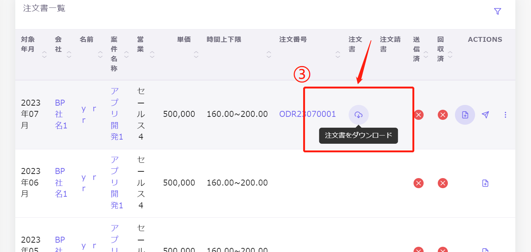Download the order via 注文書をダウンロード cloud icon
This screenshot has width=531, height=252.
[x=358, y=115]
